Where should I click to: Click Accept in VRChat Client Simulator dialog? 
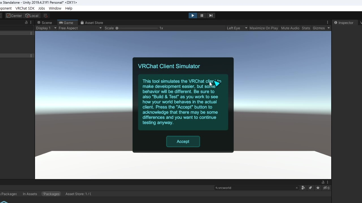click(183, 141)
